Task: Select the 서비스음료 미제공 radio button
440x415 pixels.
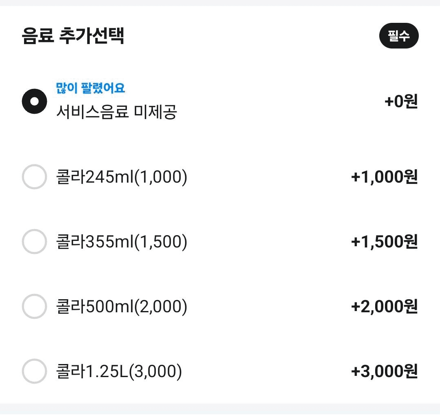Action: click(34, 101)
